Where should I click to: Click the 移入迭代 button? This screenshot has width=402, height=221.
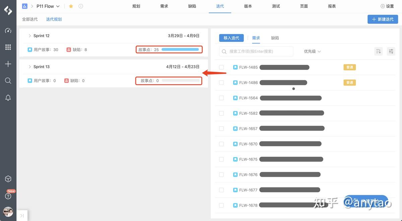point(231,38)
